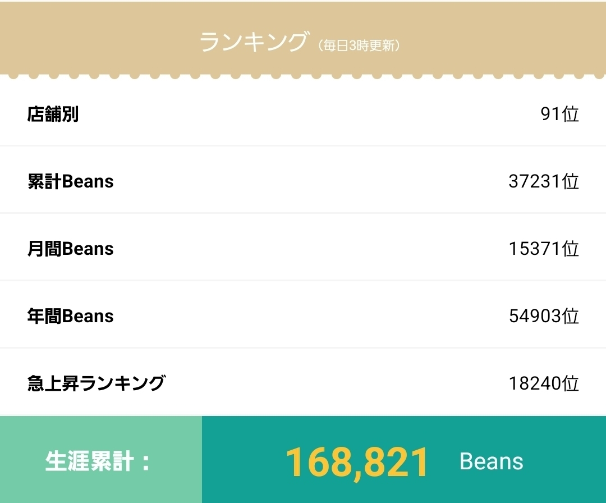This screenshot has width=606, height=503.
Task: Tap the 37231位 rank value
Action: pyautogui.click(x=543, y=181)
